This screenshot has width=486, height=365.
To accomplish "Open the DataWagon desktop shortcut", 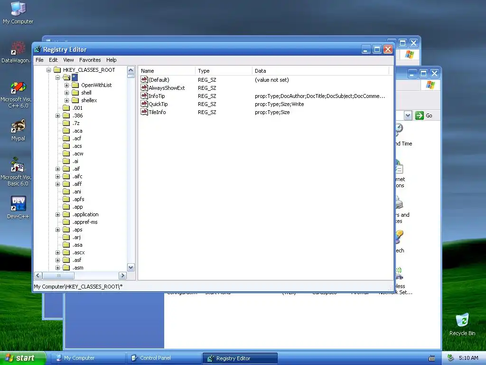I will click(x=16, y=52).
